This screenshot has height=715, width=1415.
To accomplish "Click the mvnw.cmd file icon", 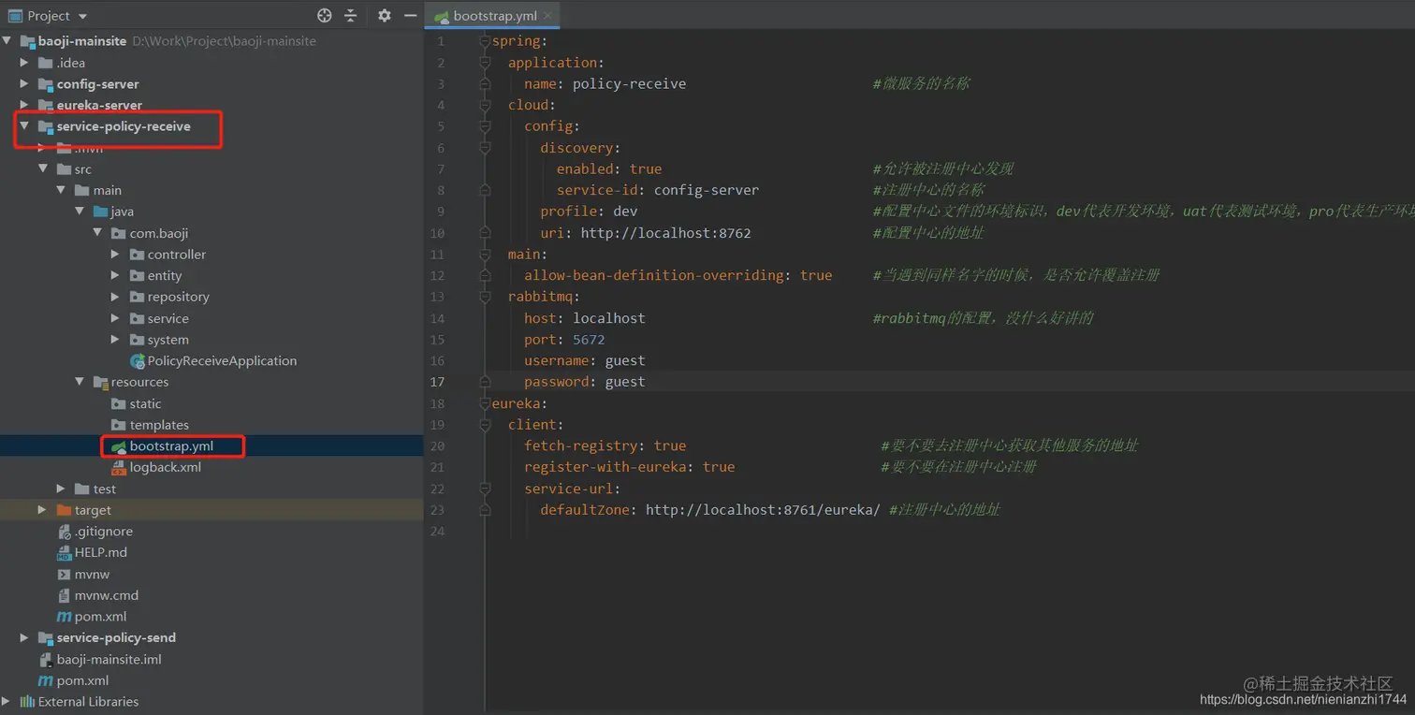I will point(64,595).
